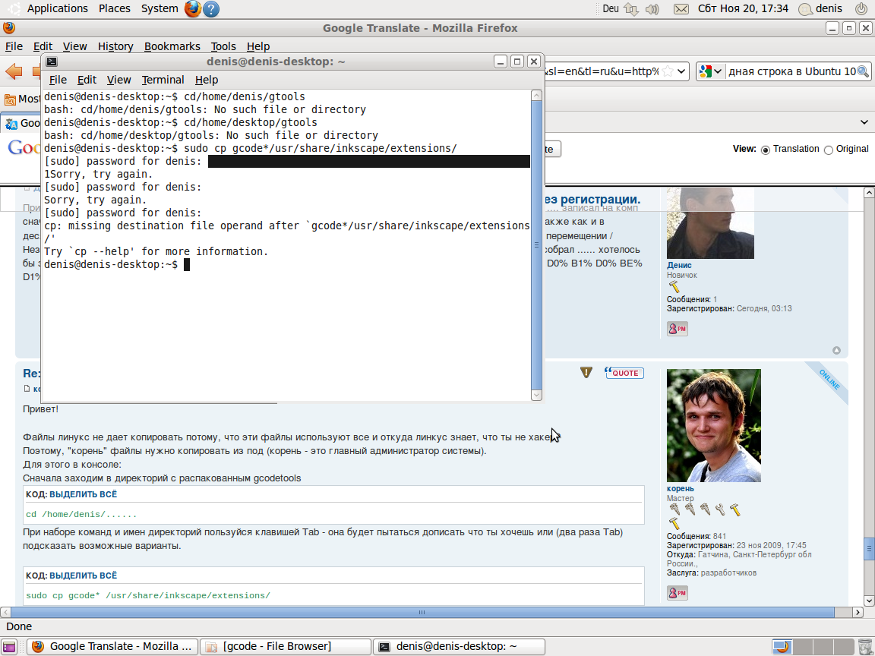Switch to Google Translate Firefox taskbar button

112,647
